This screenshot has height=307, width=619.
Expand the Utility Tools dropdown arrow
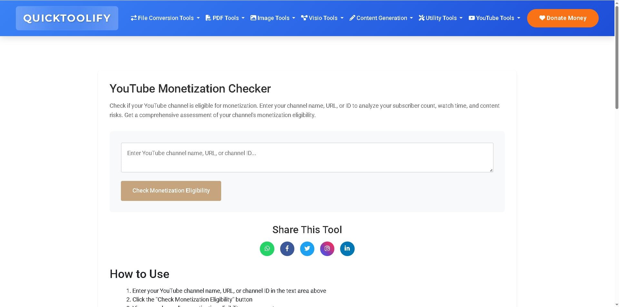coord(461,18)
